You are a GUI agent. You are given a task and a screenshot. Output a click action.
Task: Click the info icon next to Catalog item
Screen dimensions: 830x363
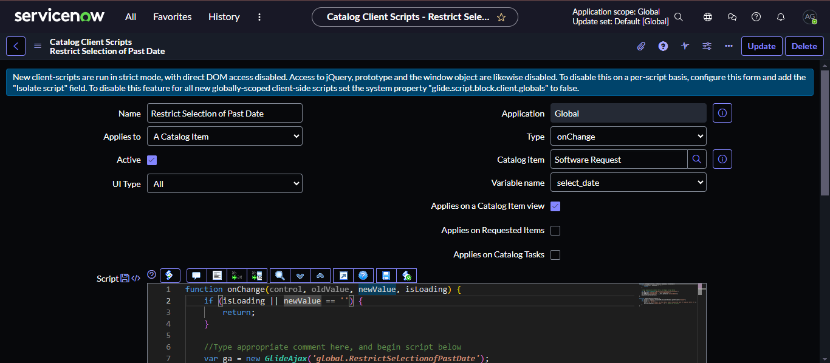point(722,159)
